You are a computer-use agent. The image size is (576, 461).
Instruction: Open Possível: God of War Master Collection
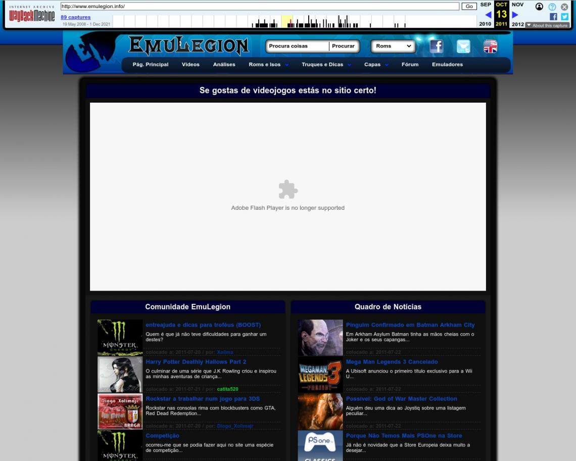coord(402,398)
